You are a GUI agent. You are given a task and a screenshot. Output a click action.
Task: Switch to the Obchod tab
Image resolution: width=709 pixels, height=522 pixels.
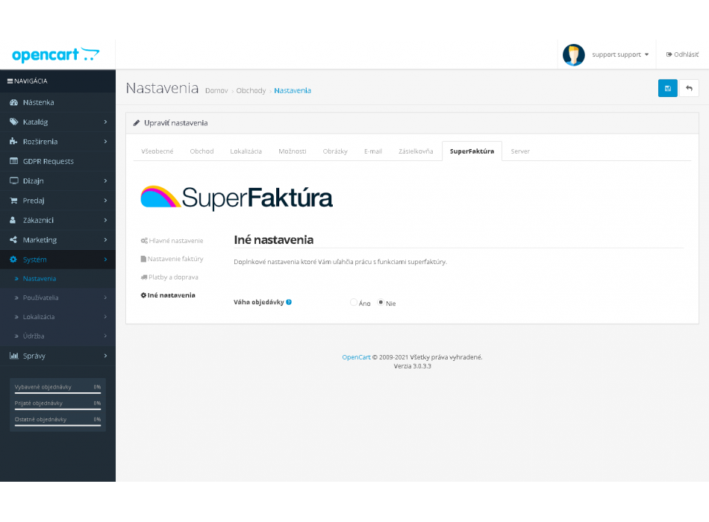202,151
